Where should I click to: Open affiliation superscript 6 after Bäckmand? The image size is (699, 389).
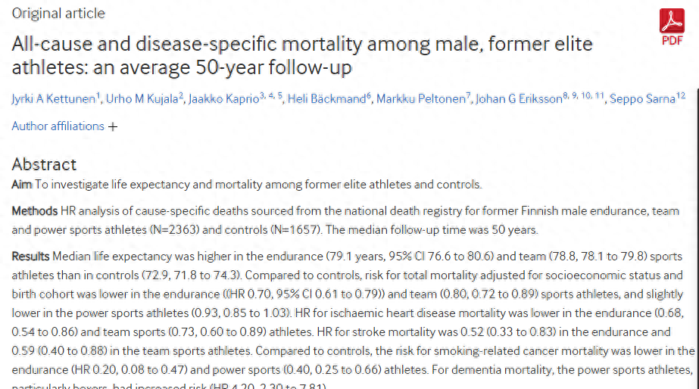click(x=369, y=96)
